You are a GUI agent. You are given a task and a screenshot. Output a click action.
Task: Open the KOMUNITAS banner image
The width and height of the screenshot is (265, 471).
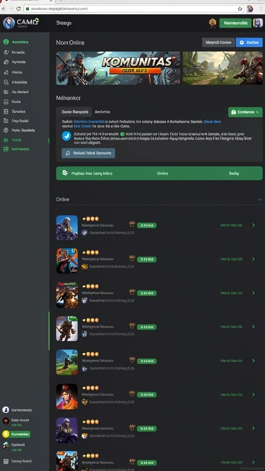118,68
